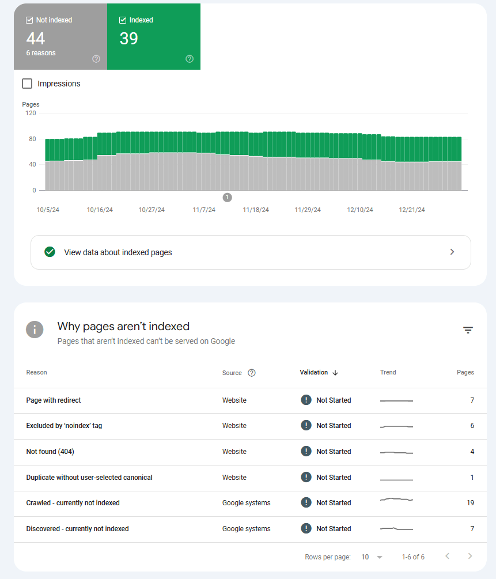Uncheck the Indexed checkbox
This screenshot has height=579, width=496.
123,20
